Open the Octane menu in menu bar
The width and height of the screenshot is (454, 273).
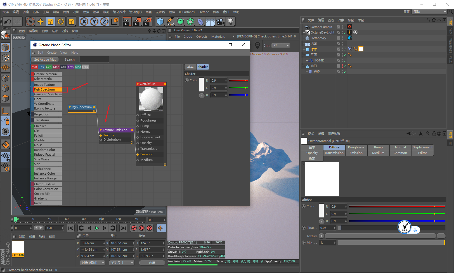pos(204,12)
